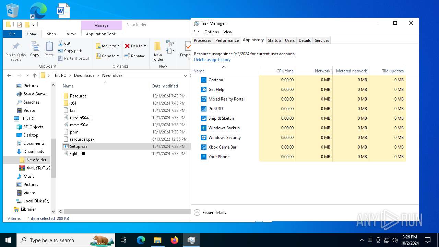Screen dimensions: 439x247
Task: Click the Cortana app icon in Task Manager
Action: [x=203, y=80]
